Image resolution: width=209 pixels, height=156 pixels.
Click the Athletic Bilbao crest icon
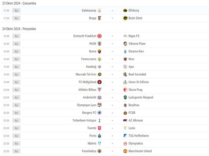[100, 90]
